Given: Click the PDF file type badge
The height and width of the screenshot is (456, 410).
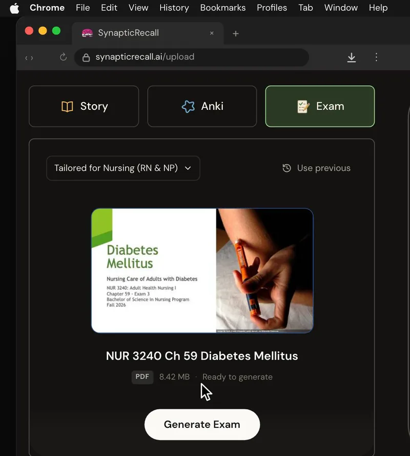Looking at the screenshot, I should tap(142, 377).
